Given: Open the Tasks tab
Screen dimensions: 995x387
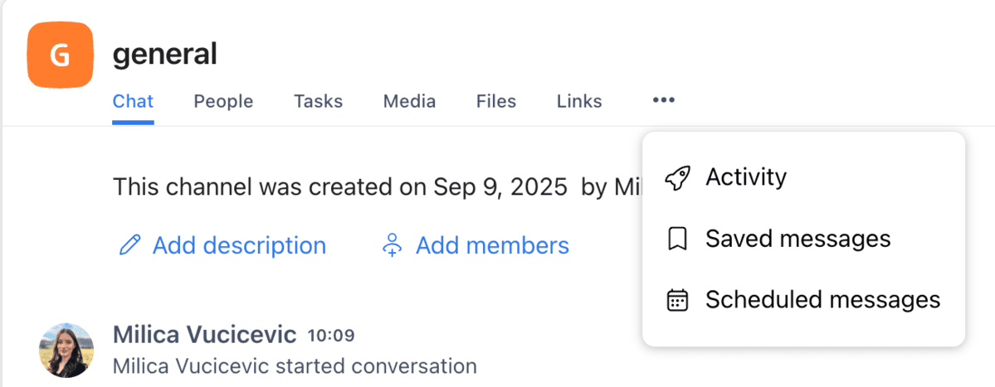Looking at the screenshot, I should 318,101.
